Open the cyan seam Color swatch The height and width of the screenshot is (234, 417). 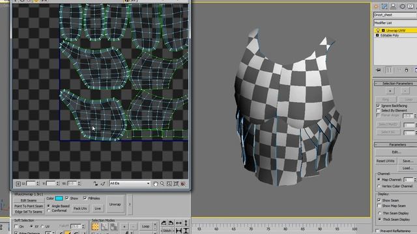pyautogui.click(x=59, y=198)
